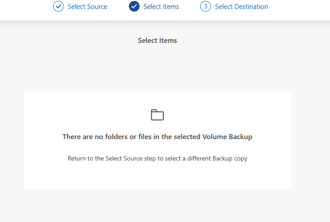Click the filled Select Items checkmark icon
The image size is (330, 222).
pos(134,7)
